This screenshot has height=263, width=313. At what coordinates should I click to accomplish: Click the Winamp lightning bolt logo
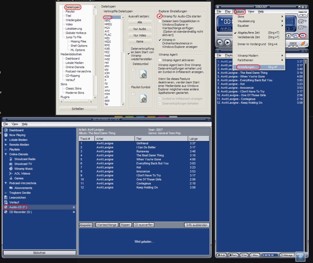[303, 43]
